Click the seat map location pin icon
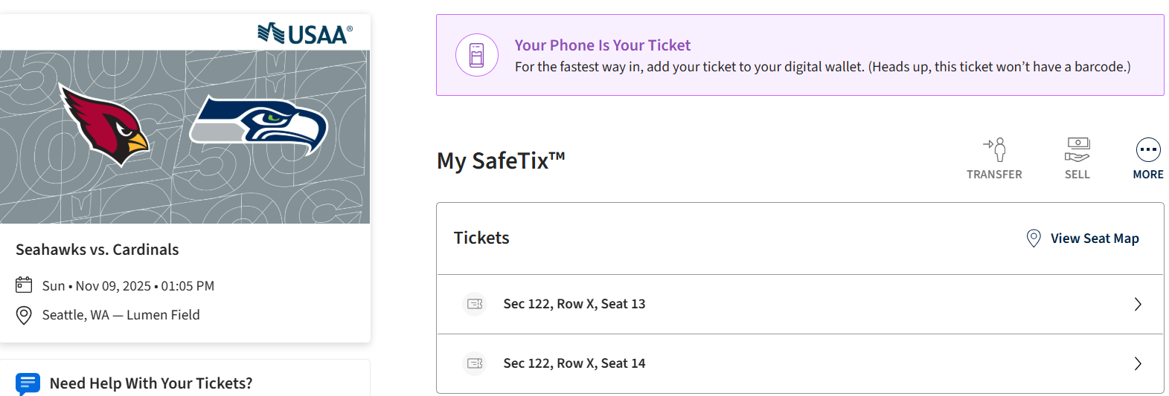The image size is (1169, 396). coord(1034,238)
